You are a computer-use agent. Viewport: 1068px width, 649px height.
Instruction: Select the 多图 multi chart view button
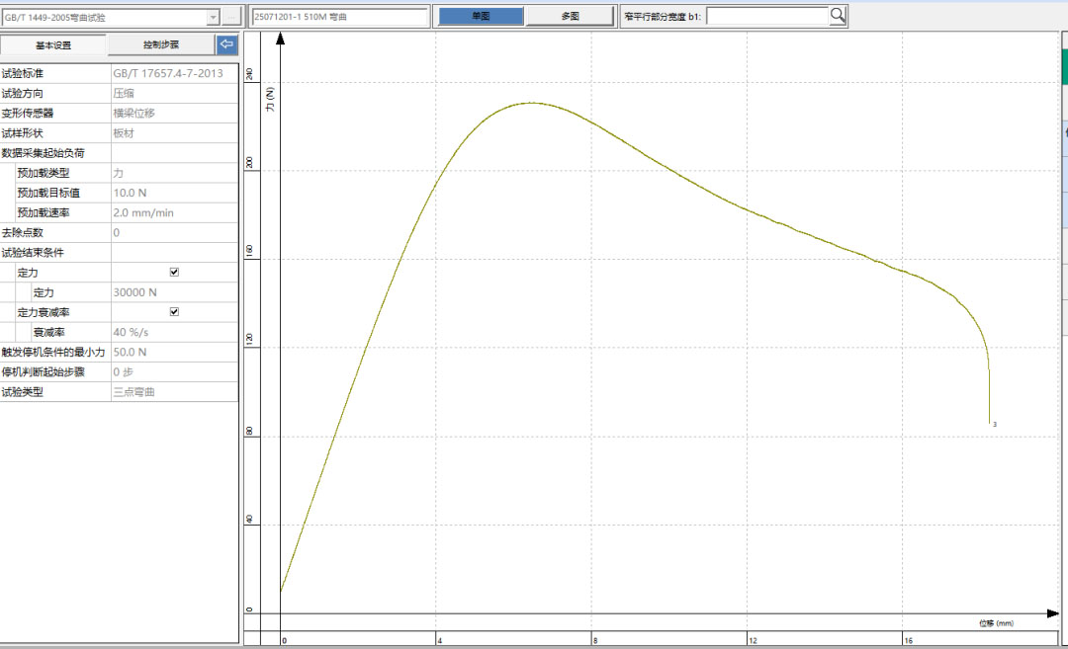(x=570, y=16)
